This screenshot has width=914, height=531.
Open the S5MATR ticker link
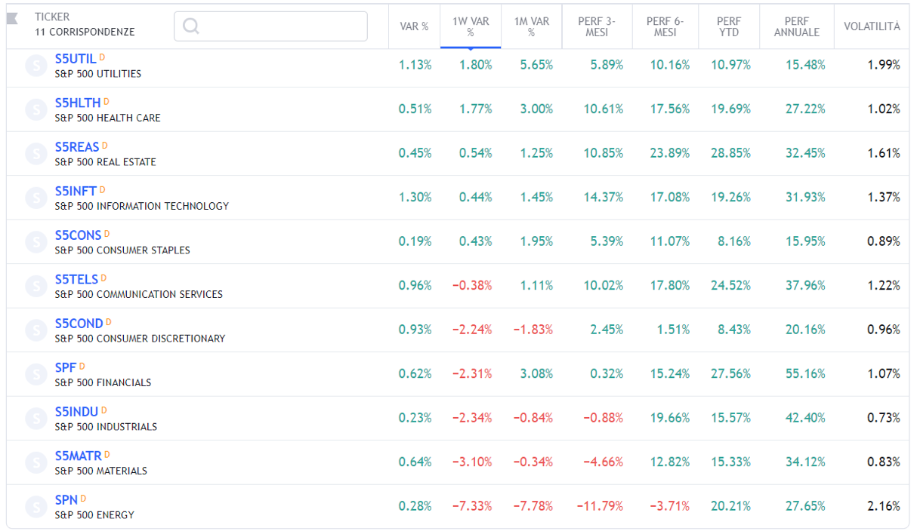pyautogui.click(x=78, y=456)
